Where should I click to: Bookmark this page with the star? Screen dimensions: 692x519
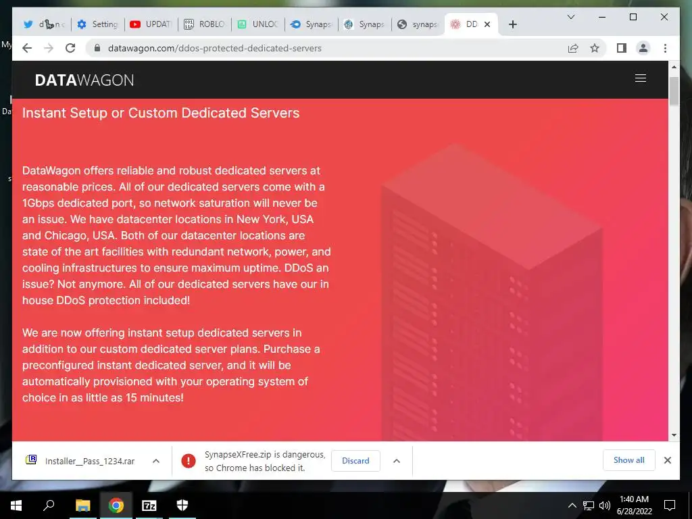[x=595, y=48]
